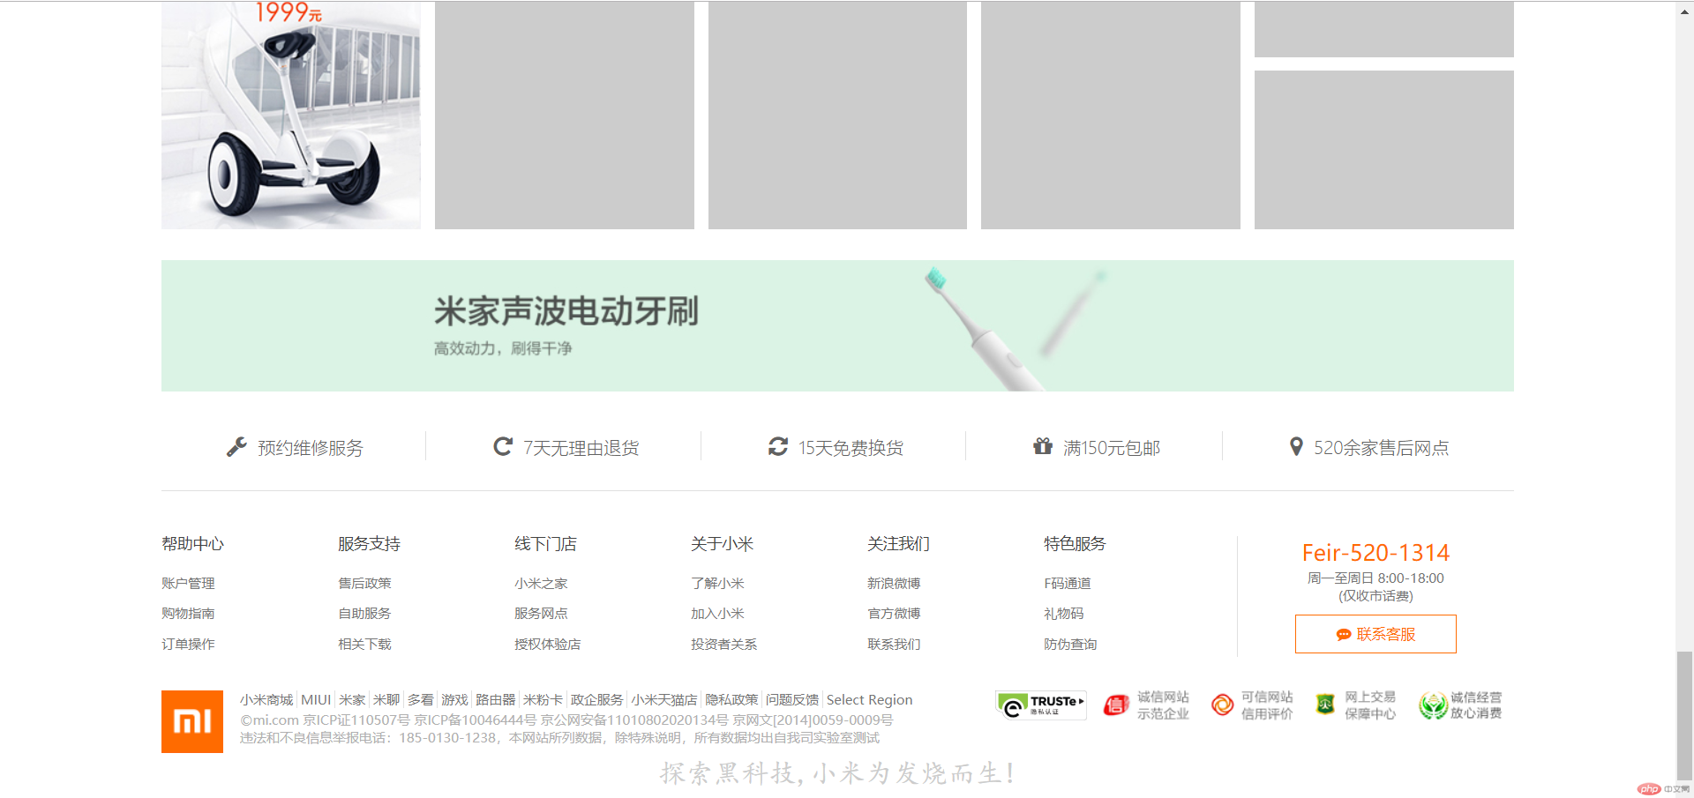The image size is (1694, 798).
Task: Click the 米家声波电动牙刷 banner
Action: 837,325
